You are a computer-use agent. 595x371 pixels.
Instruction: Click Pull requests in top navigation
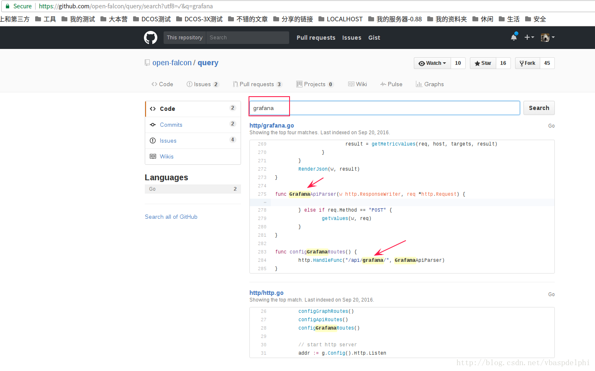click(x=316, y=38)
